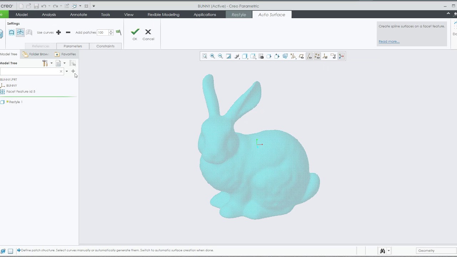Image resolution: width=457 pixels, height=257 pixels.
Task: Open the Model ribbon tab
Action: tap(22, 15)
